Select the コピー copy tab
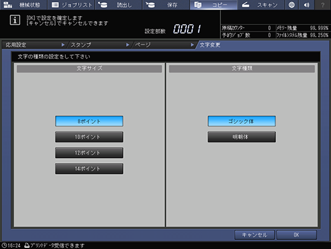This screenshot has height=249, width=331. (x=213, y=4)
